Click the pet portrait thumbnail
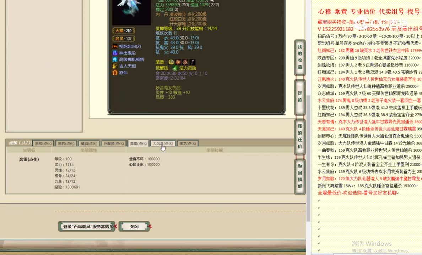The height and width of the screenshot is (255, 422). pos(131,12)
